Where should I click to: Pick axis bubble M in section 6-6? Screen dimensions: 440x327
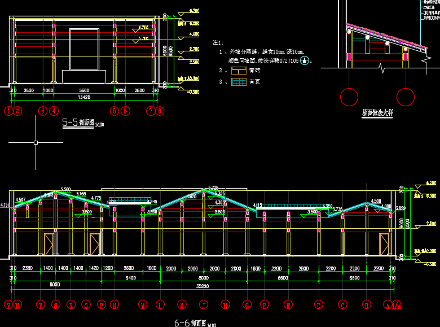point(143,305)
